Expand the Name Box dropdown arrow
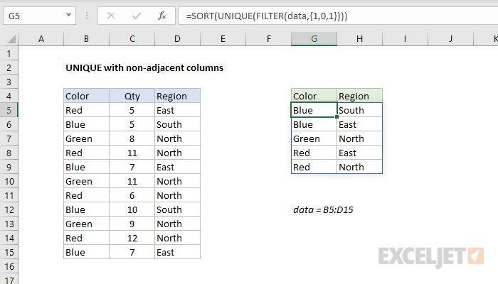The height and width of the screenshot is (284, 498). tap(70, 14)
